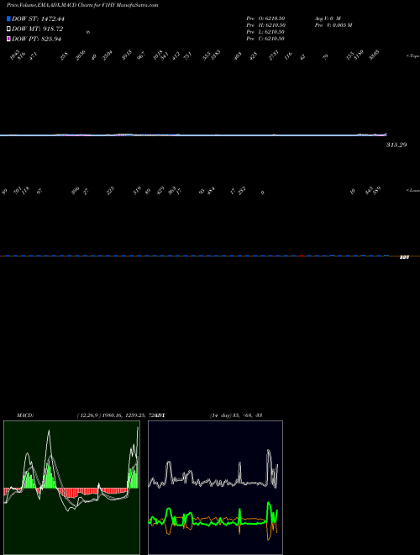This screenshot has height=555, width=420.
Task: Click the 'DOW PT: 825.94' label
Action: pyautogui.click(x=36, y=39)
